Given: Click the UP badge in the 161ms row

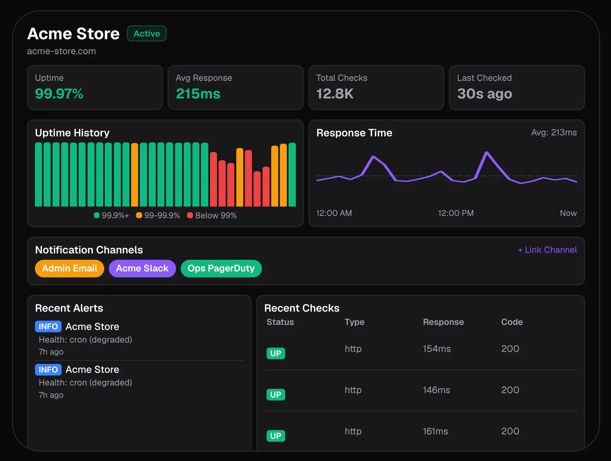Looking at the screenshot, I should (x=276, y=436).
